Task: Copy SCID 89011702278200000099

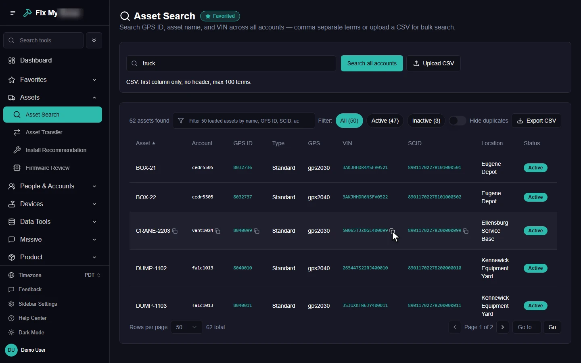Action: [x=466, y=231]
